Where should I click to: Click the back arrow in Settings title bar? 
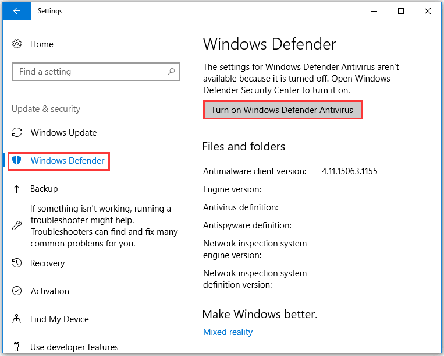[x=17, y=11]
